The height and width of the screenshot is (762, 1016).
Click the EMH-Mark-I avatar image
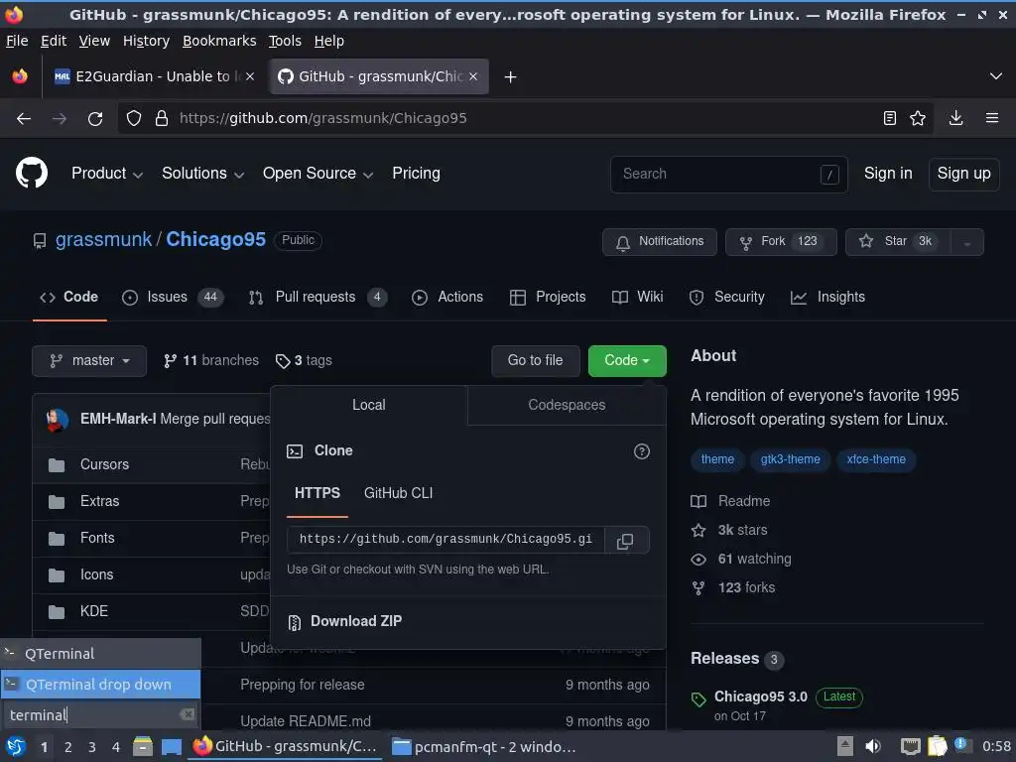tap(57, 420)
